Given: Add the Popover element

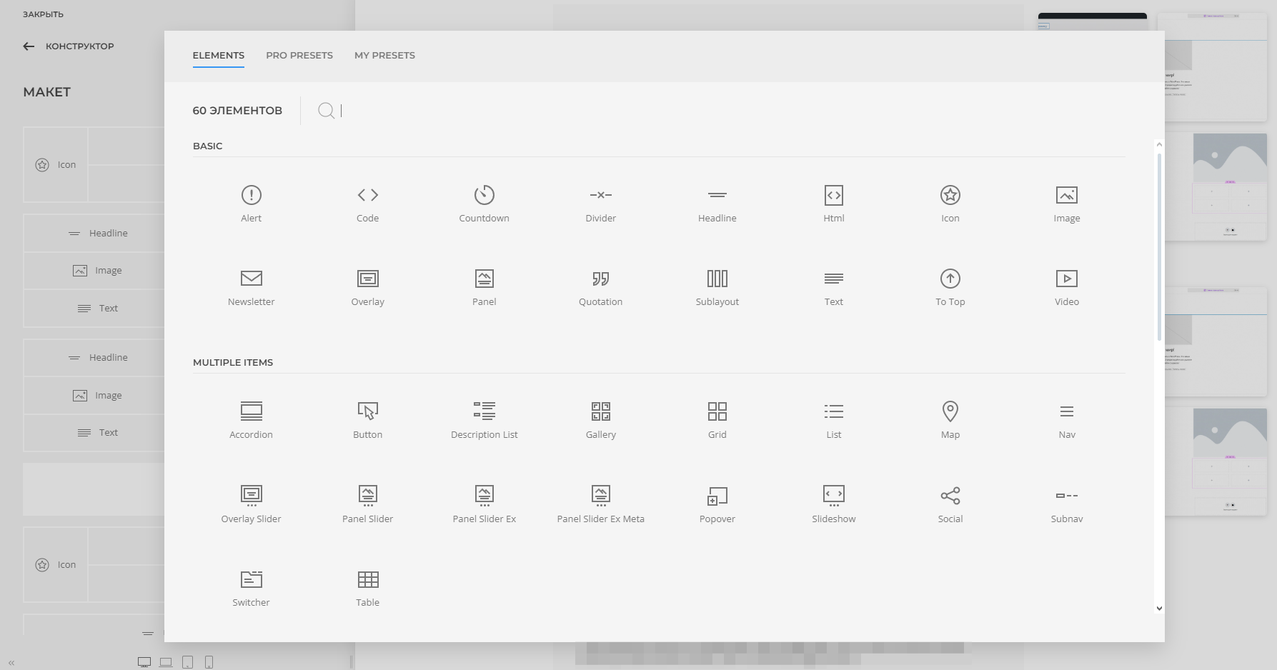Looking at the screenshot, I should (x=717, y=504).
